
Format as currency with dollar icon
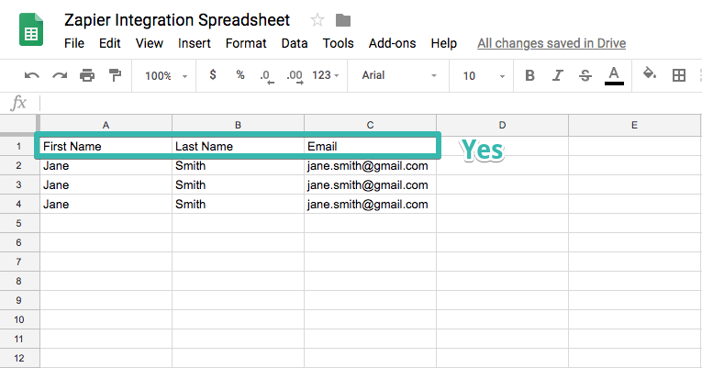(213, 75)
